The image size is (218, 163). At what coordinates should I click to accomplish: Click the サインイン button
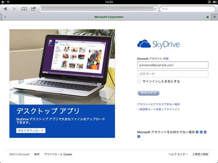pyautogui.click(x=149, y=93)
